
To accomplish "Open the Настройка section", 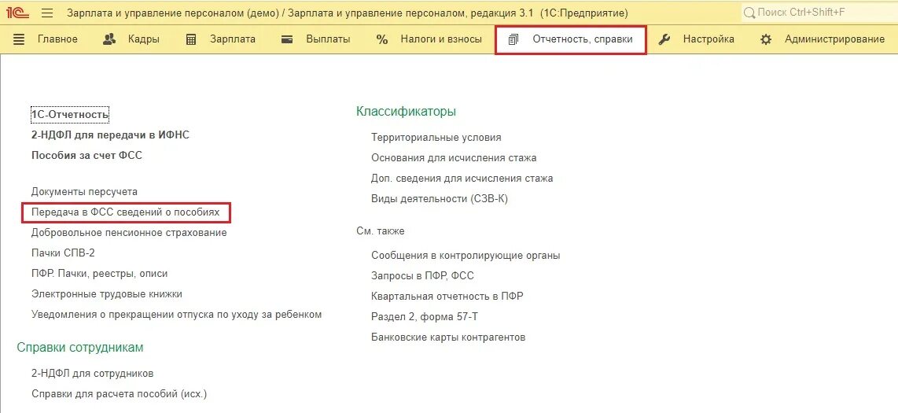I will point(708,39).
